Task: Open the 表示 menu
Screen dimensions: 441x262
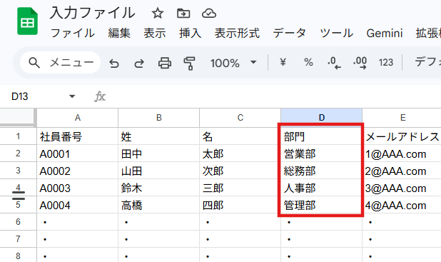Action: point(155,34)
